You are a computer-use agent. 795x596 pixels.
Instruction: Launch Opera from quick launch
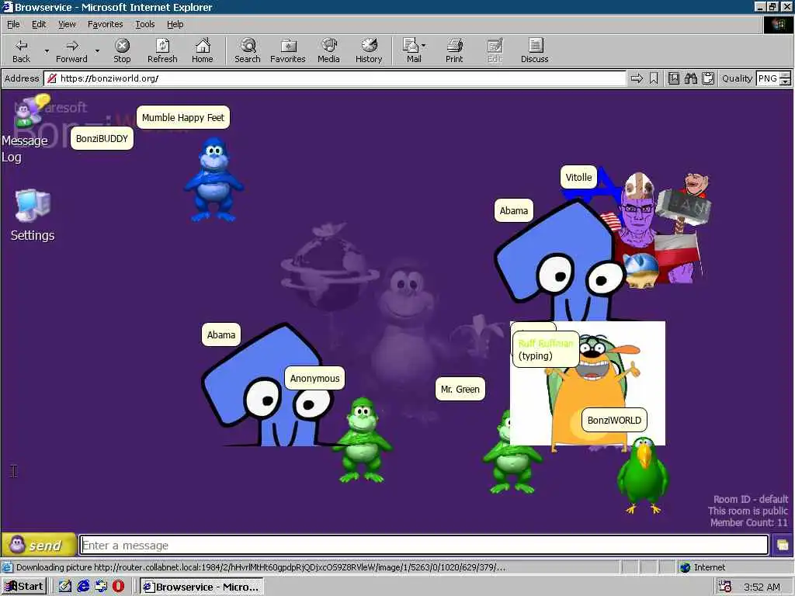[119, 587]
